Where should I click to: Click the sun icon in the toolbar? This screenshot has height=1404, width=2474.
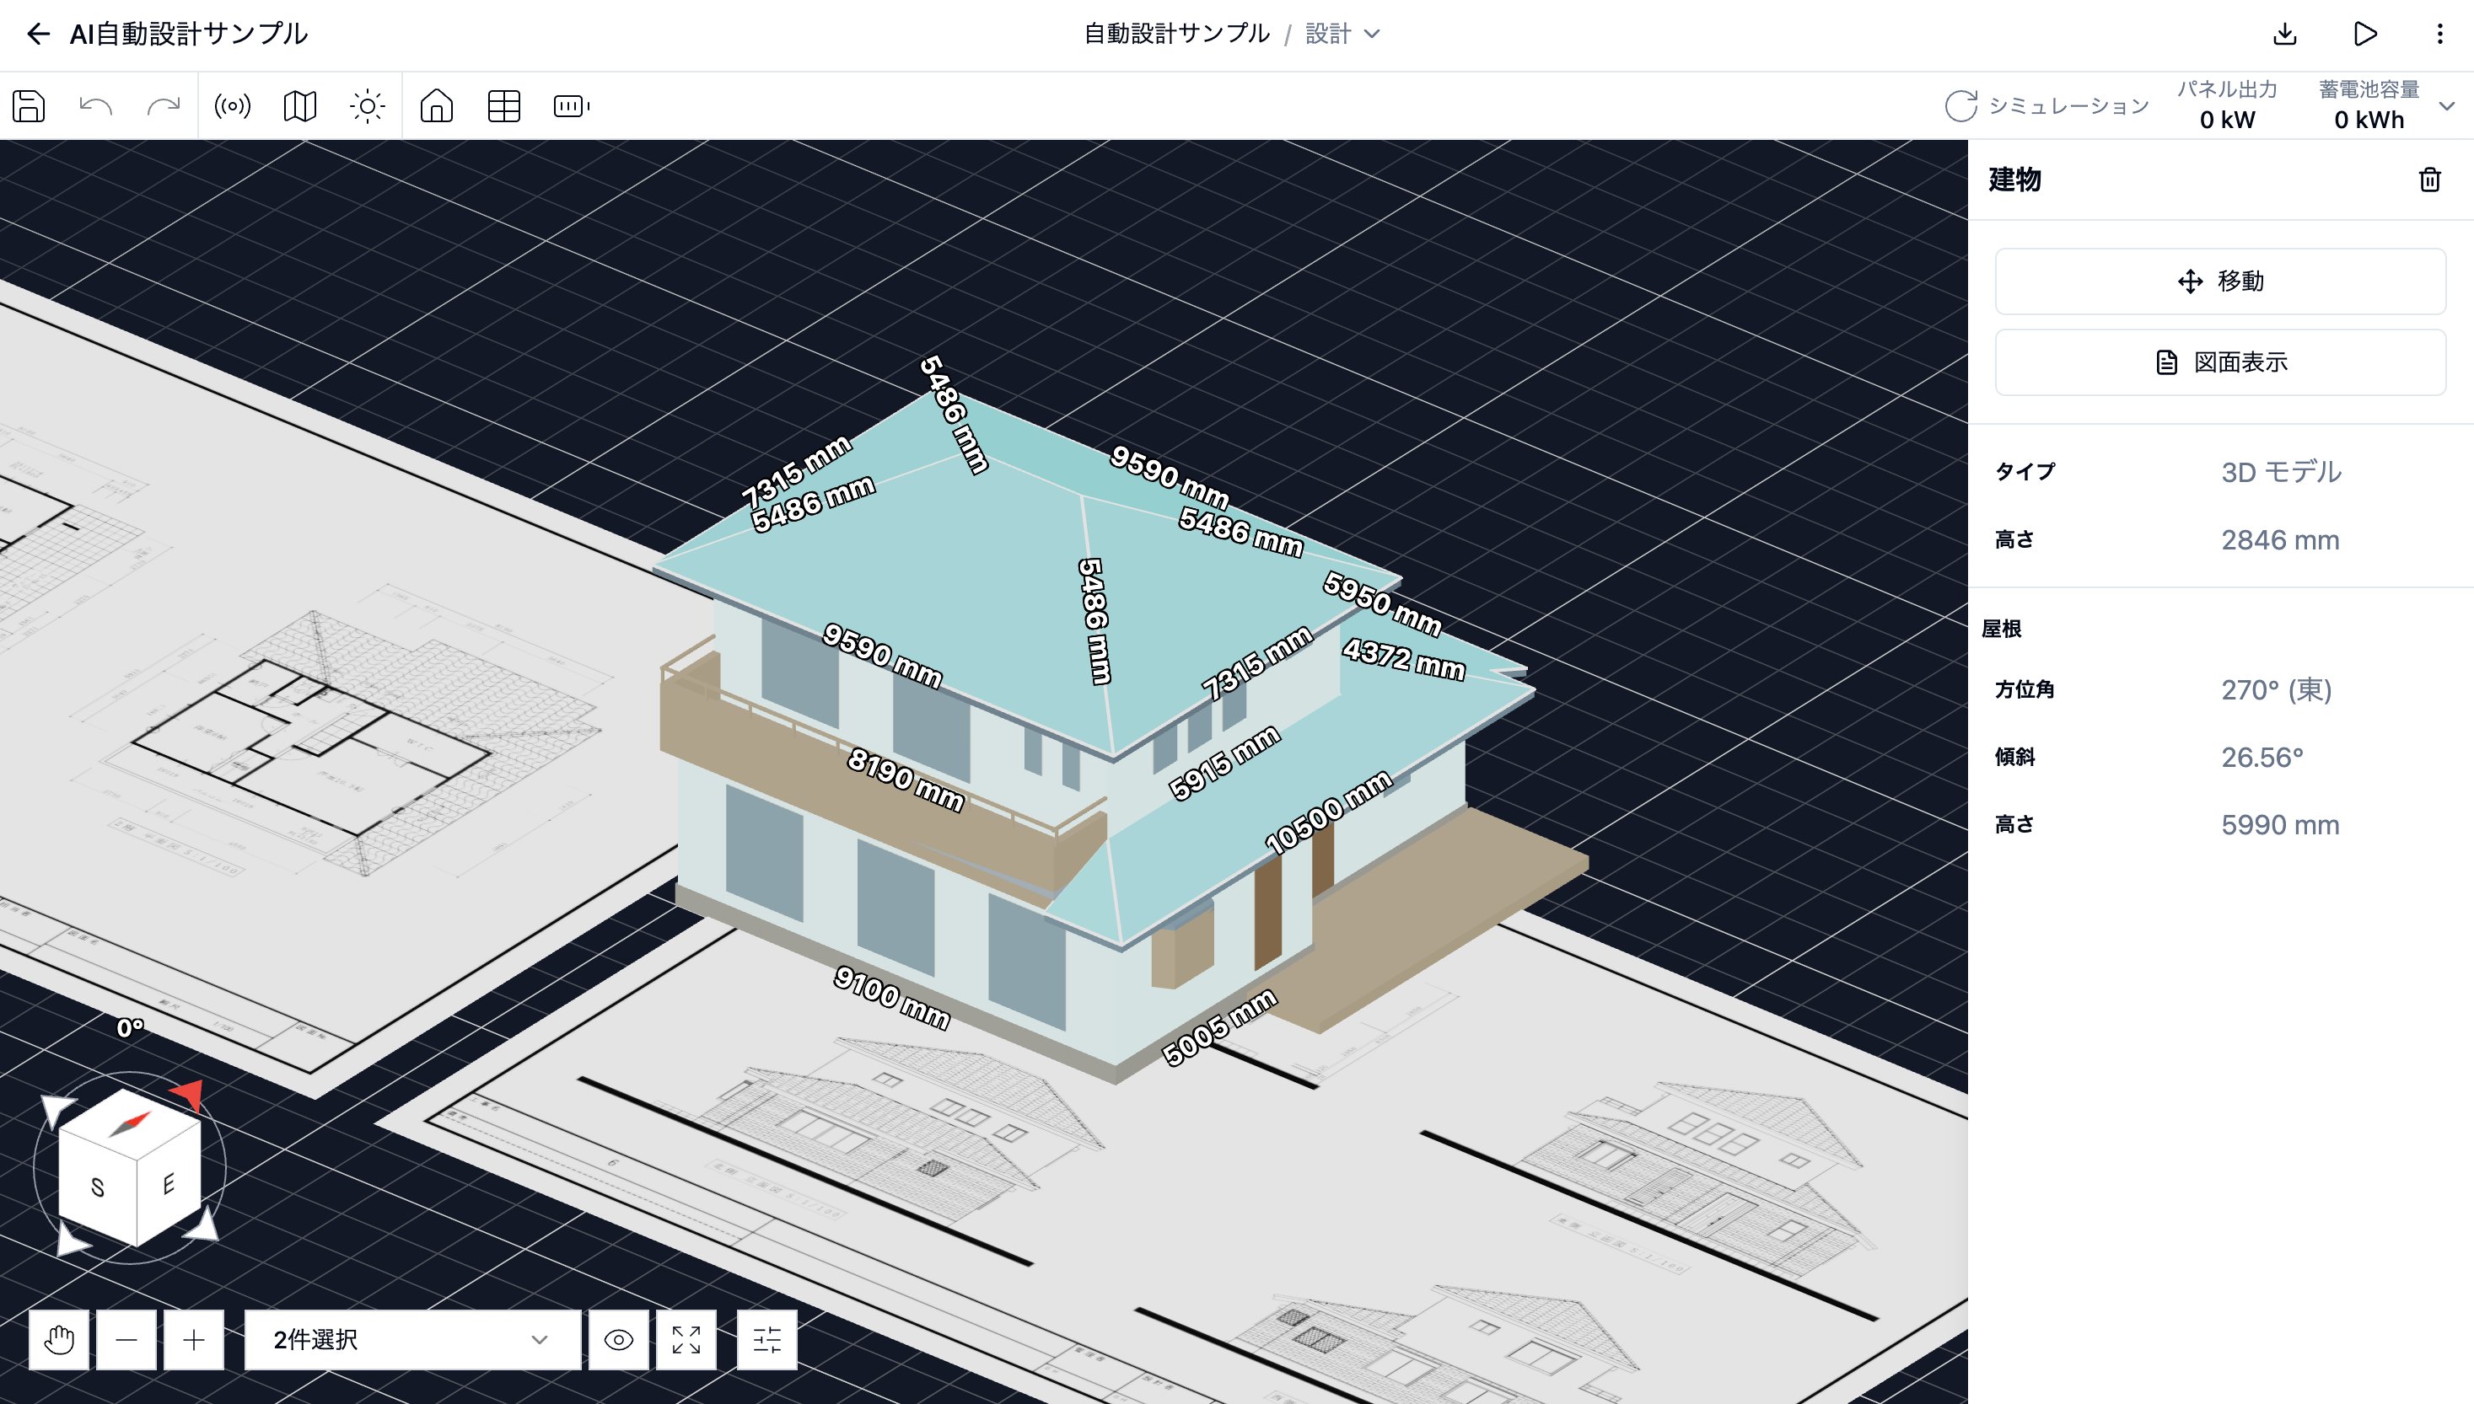368,106
